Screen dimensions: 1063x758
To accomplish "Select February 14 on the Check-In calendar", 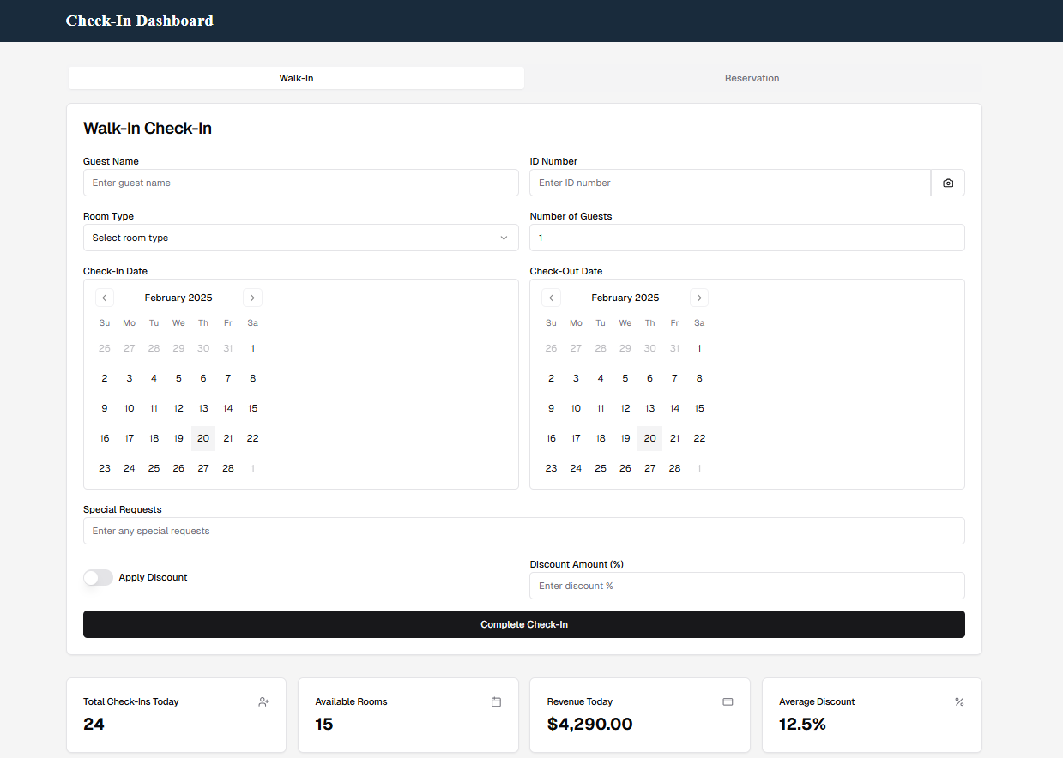I will [x=227, y=408].
